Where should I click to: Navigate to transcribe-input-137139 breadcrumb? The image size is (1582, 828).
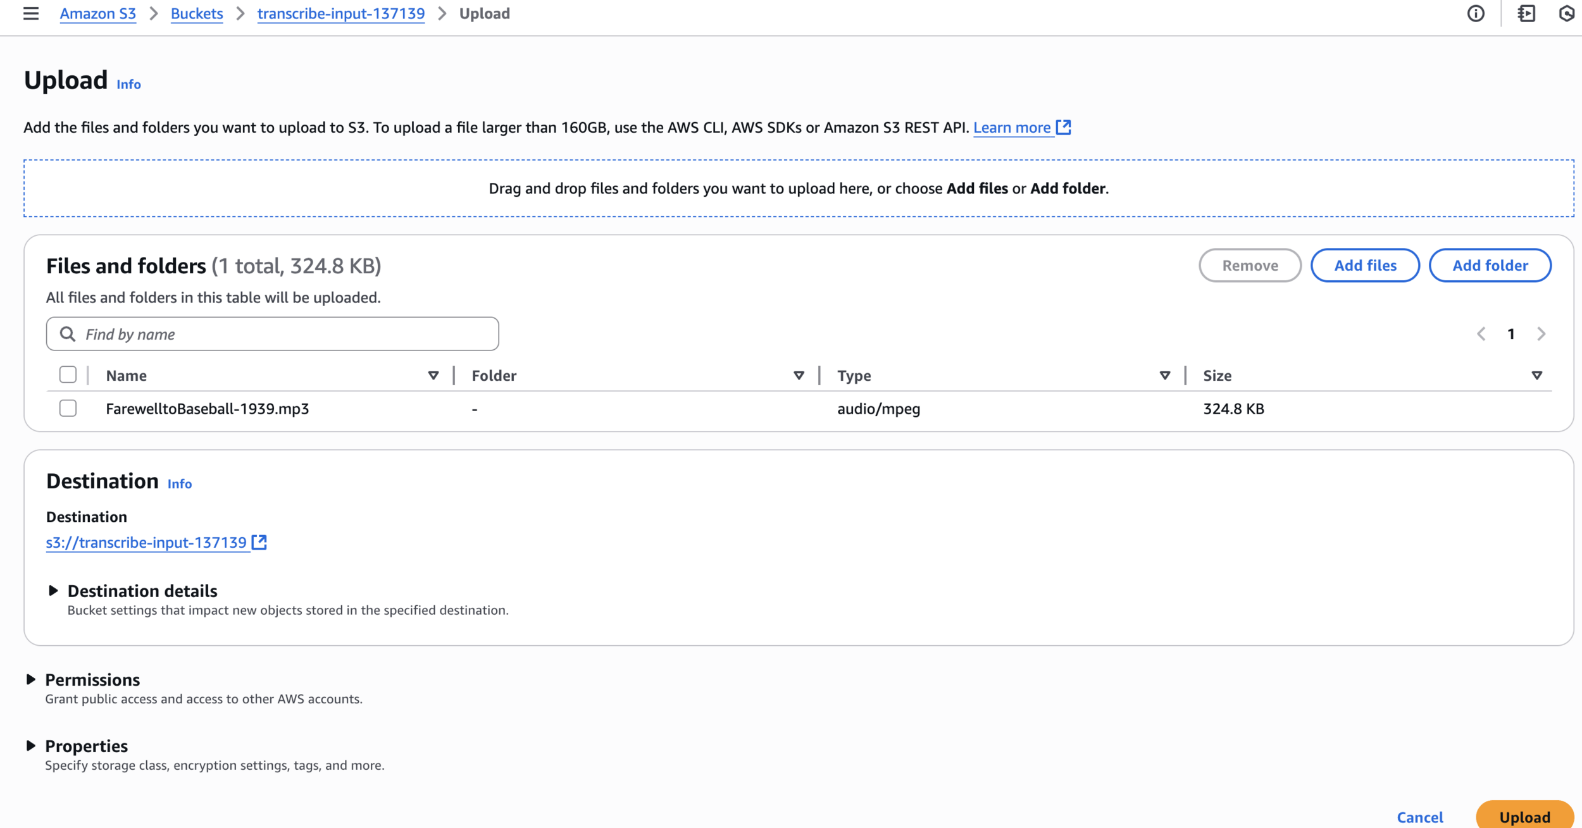tap(340, 13)
